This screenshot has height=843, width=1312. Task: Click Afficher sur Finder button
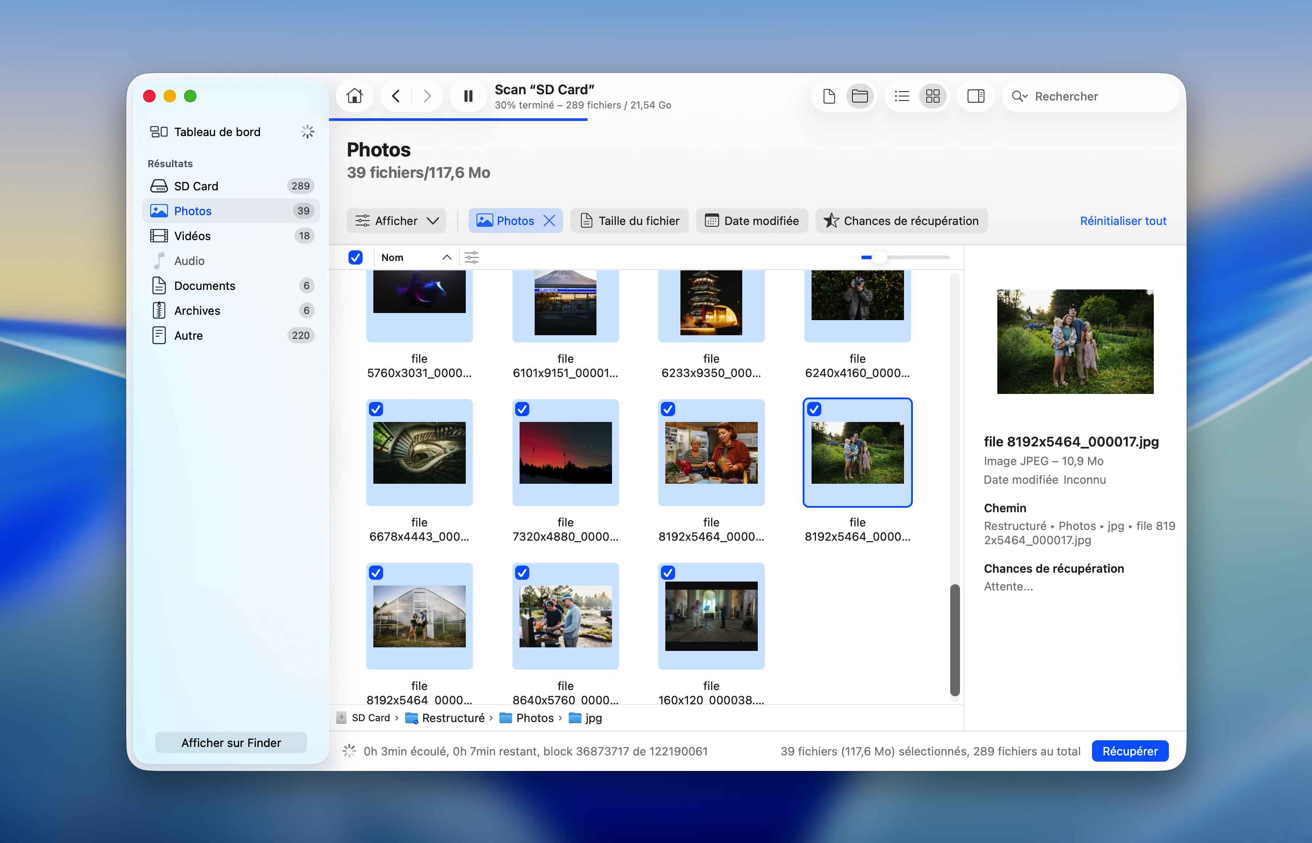[x=231, y=743]
